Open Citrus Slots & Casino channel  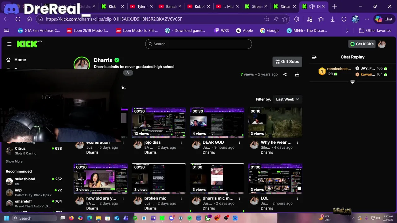tap(33, 151)
